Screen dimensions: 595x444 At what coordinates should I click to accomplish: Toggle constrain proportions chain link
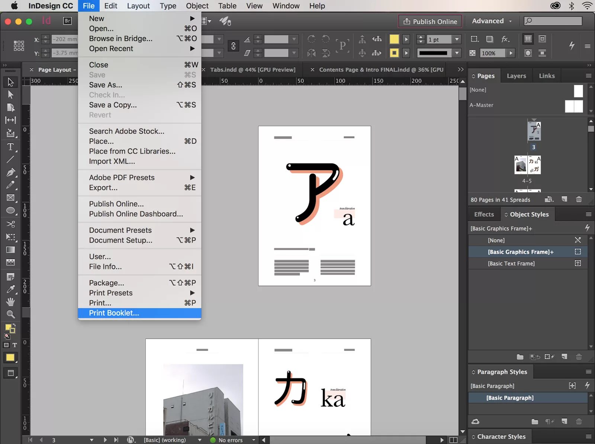(233, 46)
